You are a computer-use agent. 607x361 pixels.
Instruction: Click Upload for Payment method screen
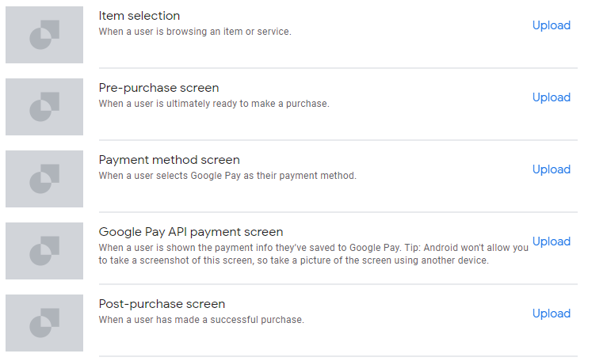552,169
